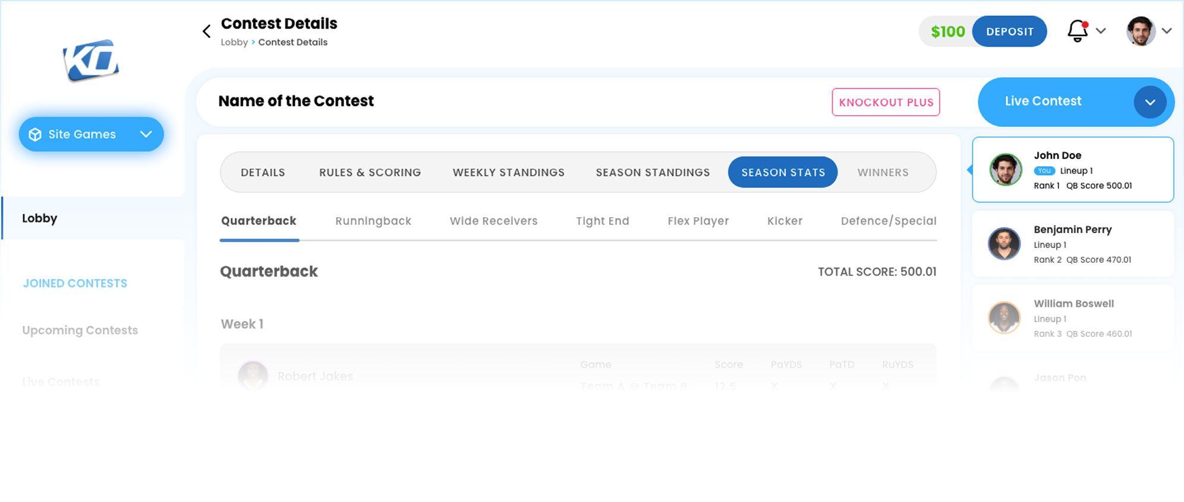Click the back arrow beside Contest Details
This screenshot has height=502, width=1184.
click(206, 31)
